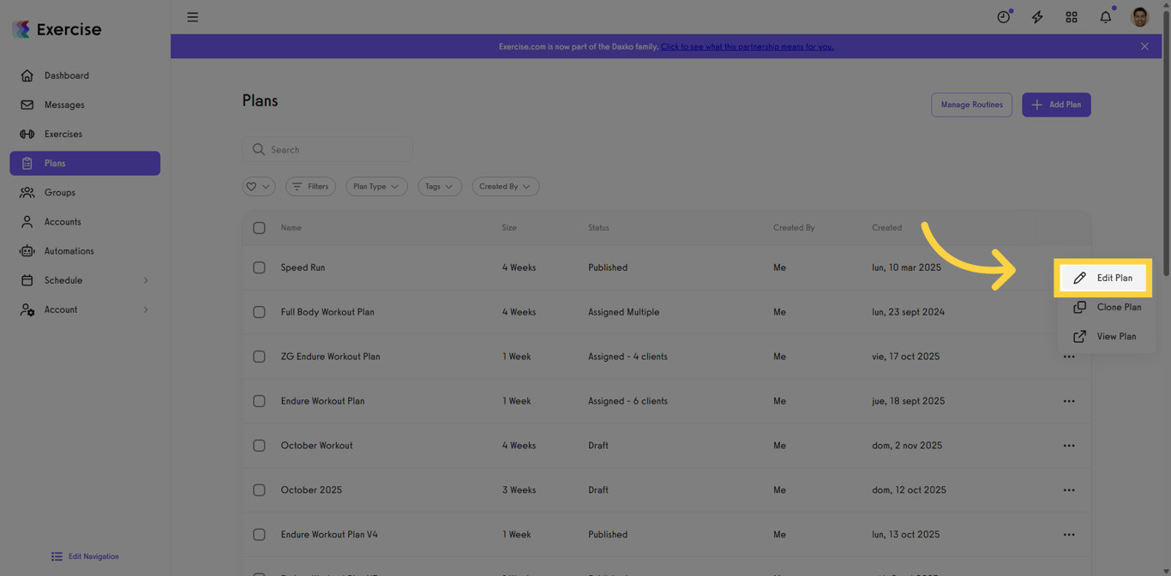Select the Exercises dumbbell icon in sidebar
The image size is (1171, 576).
[x=27, y=134]
